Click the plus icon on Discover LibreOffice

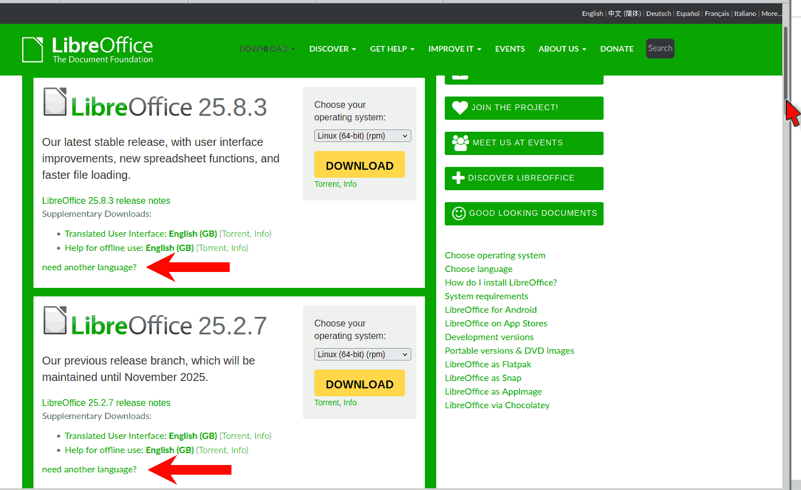pos(458,178)
